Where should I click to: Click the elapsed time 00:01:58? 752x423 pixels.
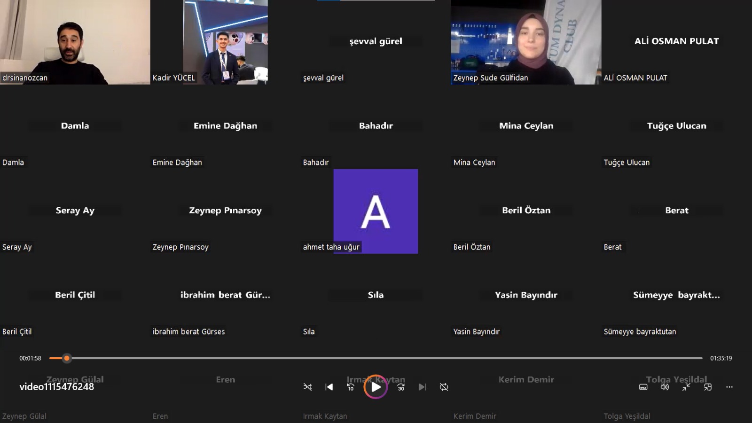pos(30,358)
